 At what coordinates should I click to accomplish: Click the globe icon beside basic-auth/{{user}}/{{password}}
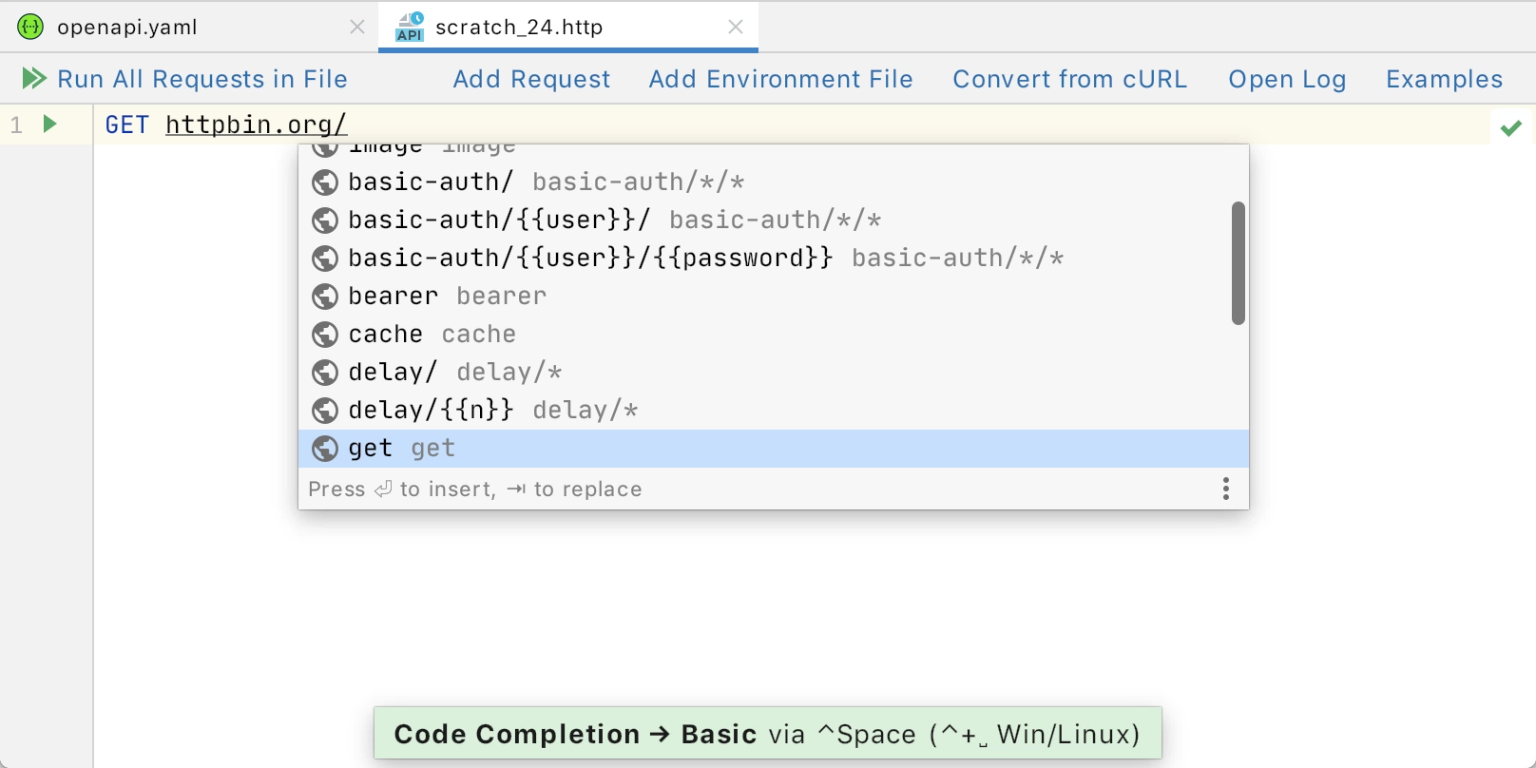(325, 259)
